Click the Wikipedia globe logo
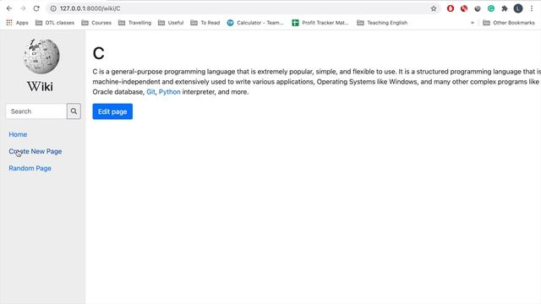The height and width of the screenshot is (304, 541). [x=41, y=56]
